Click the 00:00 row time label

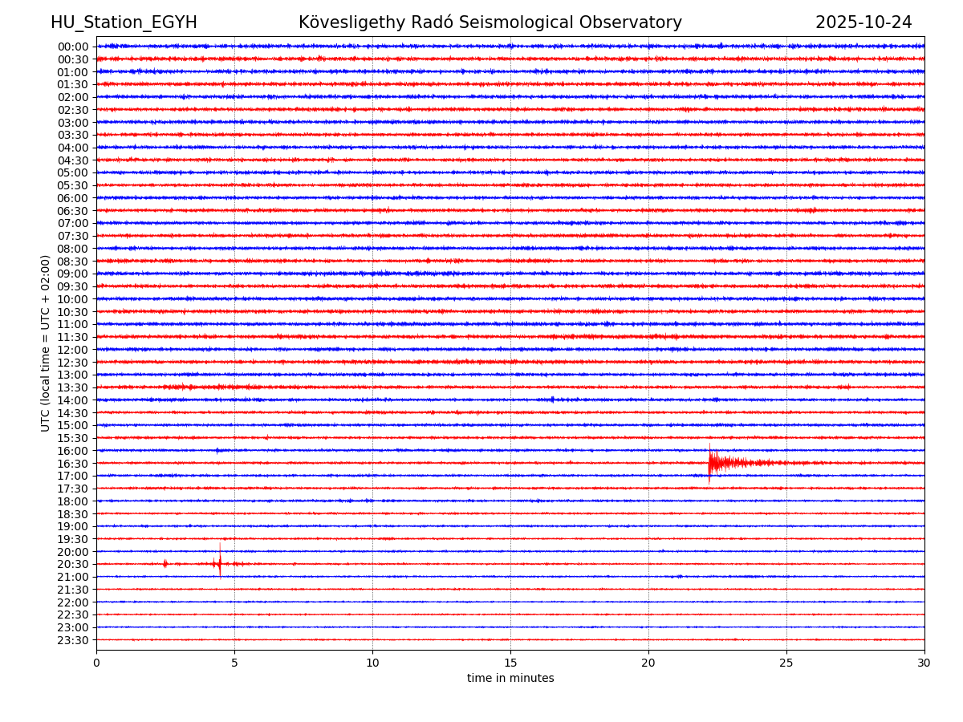pos(73,47)
